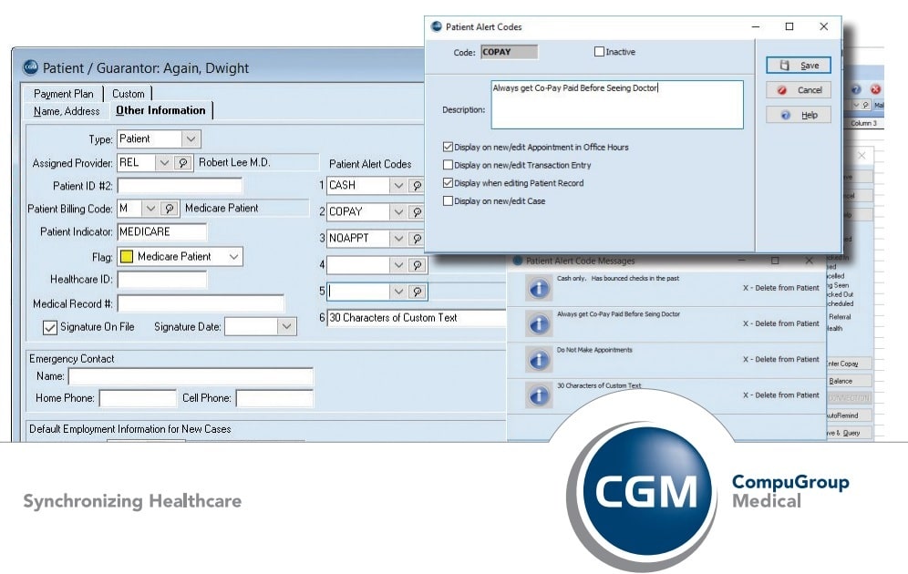
Task: Click the Save button
Action: click(799, 66)
